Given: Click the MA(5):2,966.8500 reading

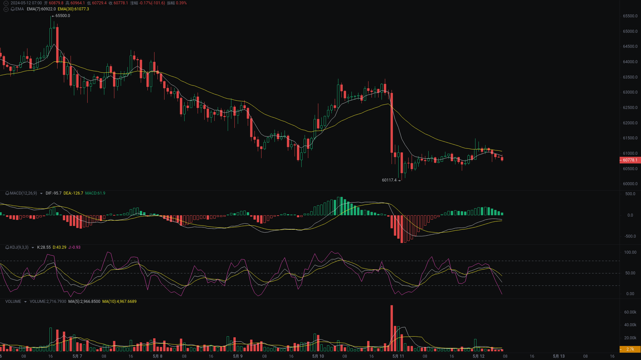Looking at the screenshot, I should (x=84, y=302).
